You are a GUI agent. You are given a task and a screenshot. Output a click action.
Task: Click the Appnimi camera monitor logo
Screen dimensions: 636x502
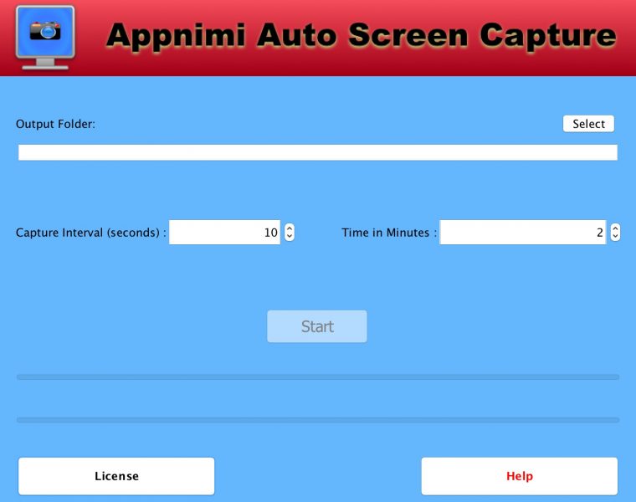(x=45, y=37)
